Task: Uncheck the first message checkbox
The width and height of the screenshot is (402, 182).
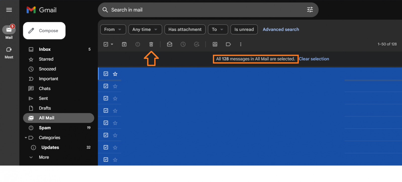Action: 106,74
